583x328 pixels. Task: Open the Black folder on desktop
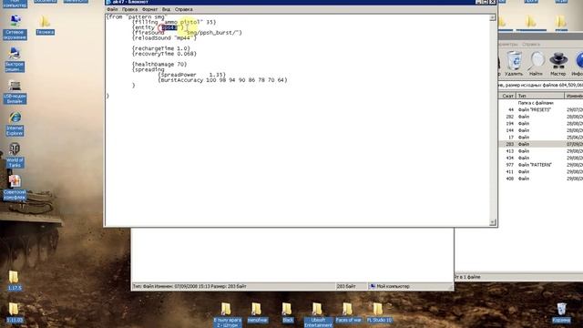[288, 313]
